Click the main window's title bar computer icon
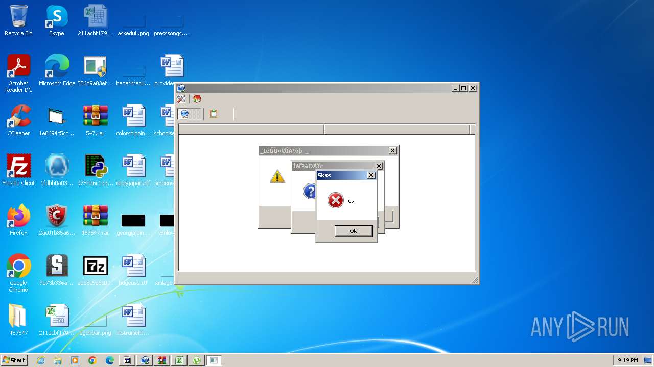654x367 pixels. 181,88
